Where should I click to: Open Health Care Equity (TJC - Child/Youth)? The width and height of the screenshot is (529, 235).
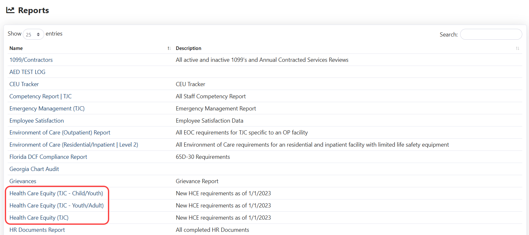pos(56,193)
